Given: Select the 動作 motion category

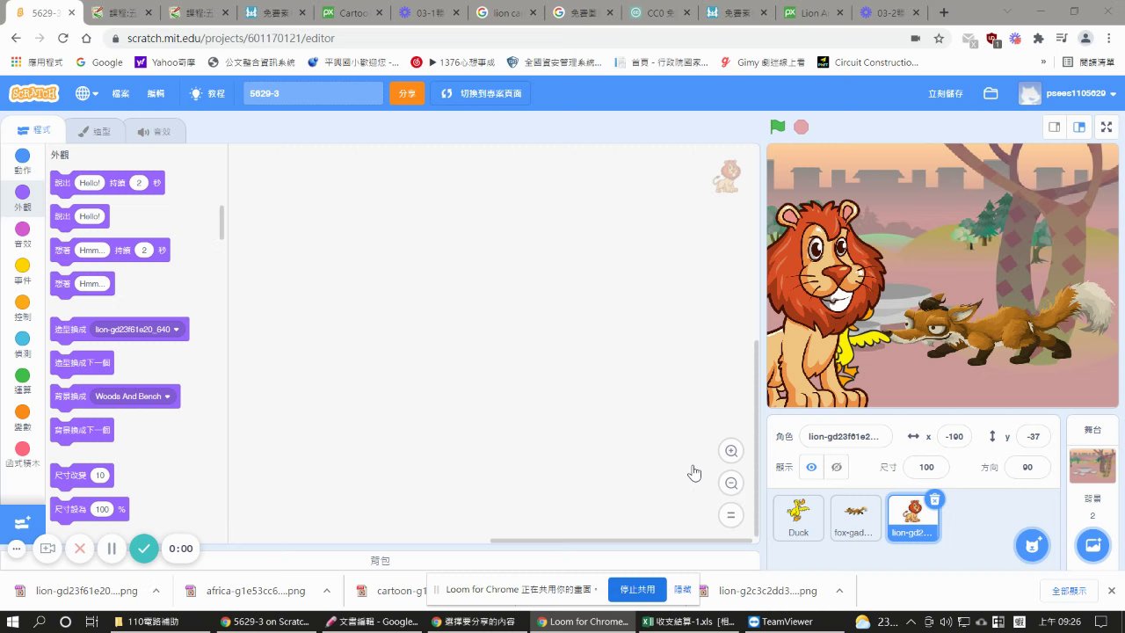Looking at the screenshot, I should pos(23,162).
